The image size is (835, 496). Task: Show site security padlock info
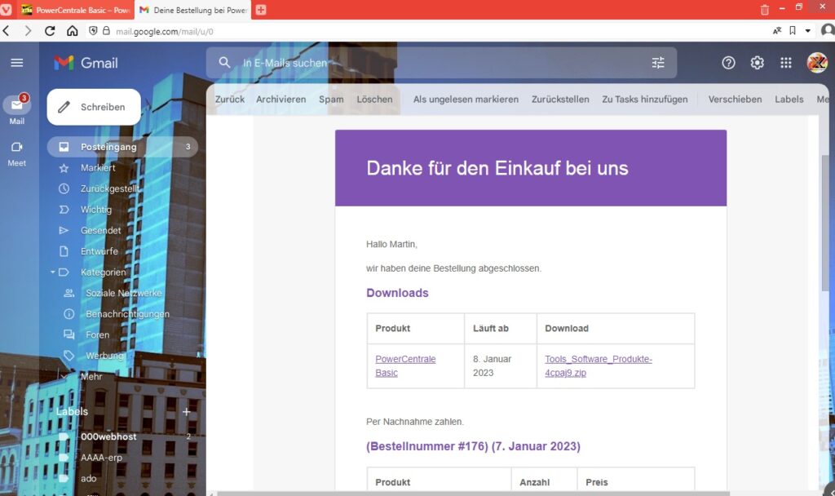106,31
